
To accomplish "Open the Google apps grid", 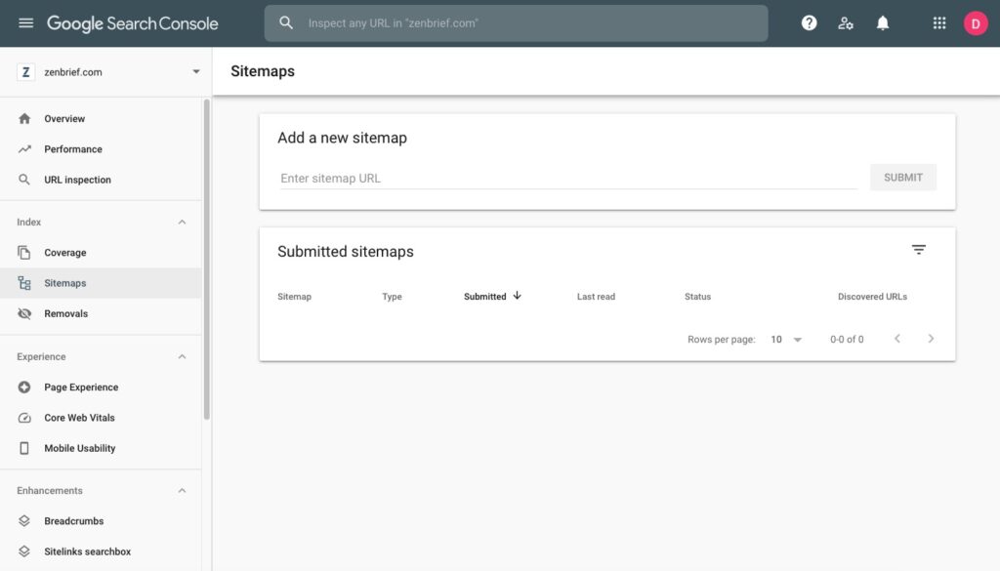I will 938,23.
